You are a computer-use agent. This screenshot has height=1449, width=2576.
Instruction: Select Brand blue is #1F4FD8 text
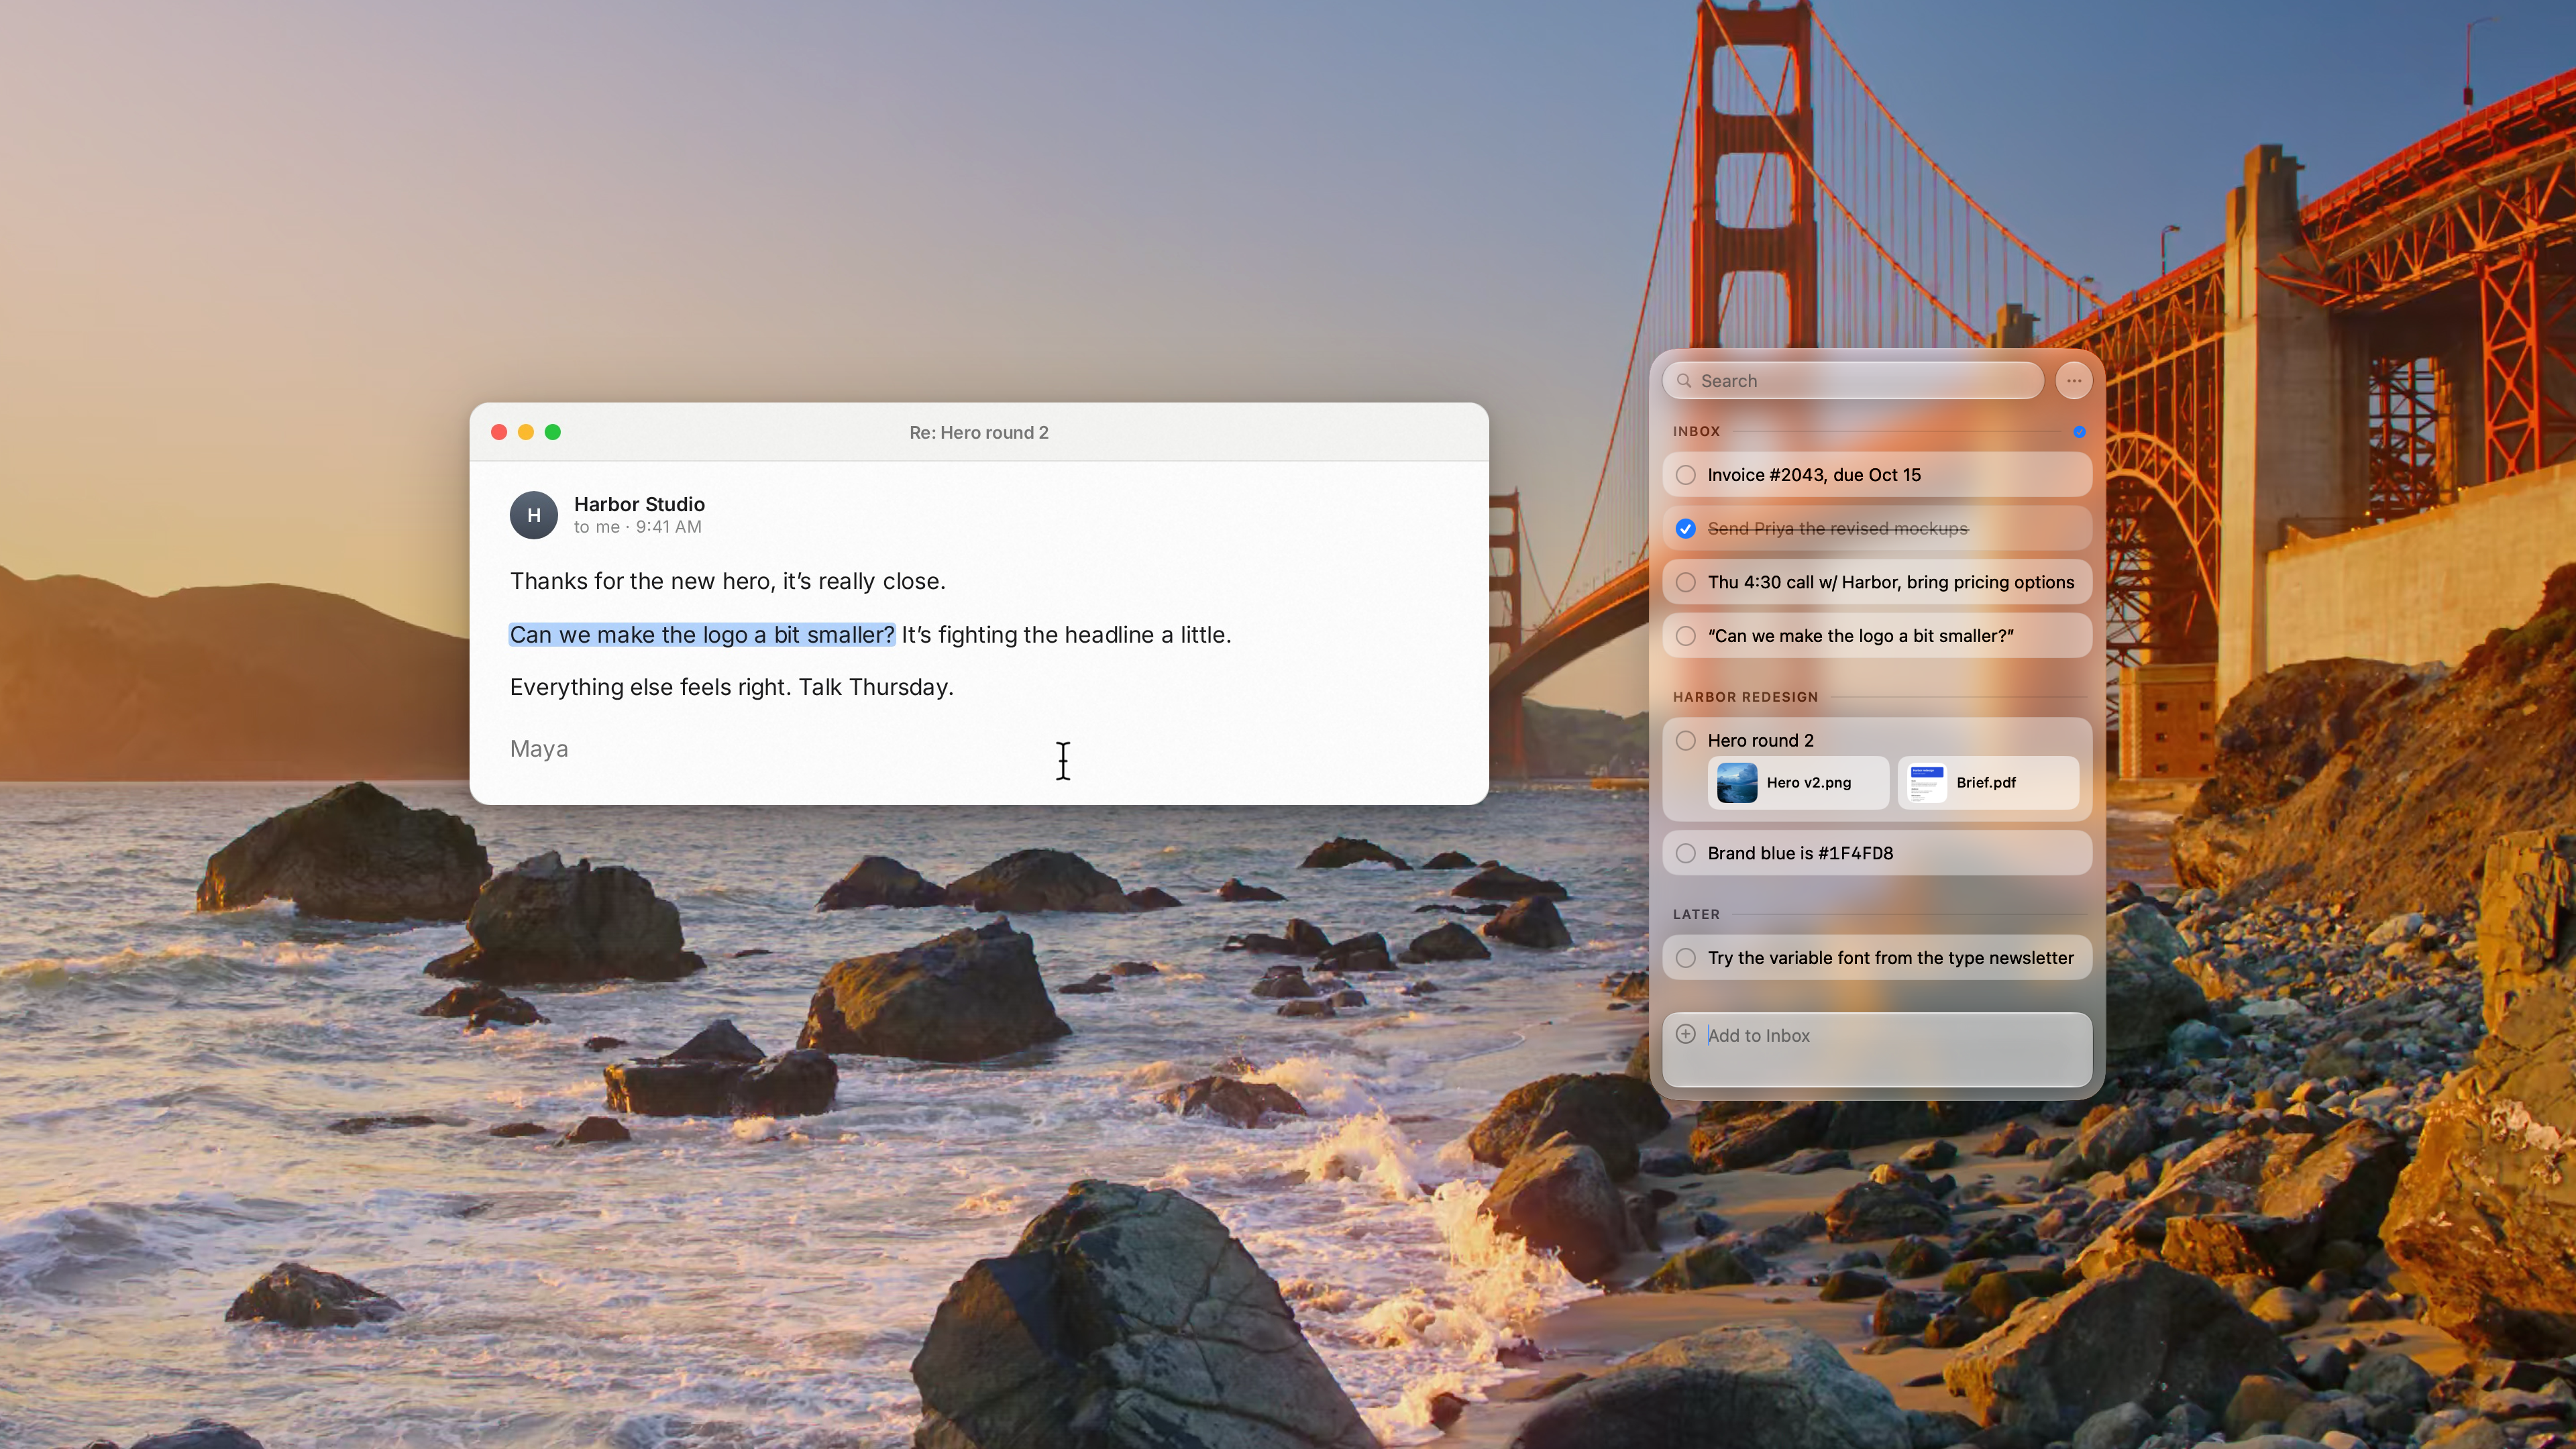pyautogui.click(x=1800, y=853)
